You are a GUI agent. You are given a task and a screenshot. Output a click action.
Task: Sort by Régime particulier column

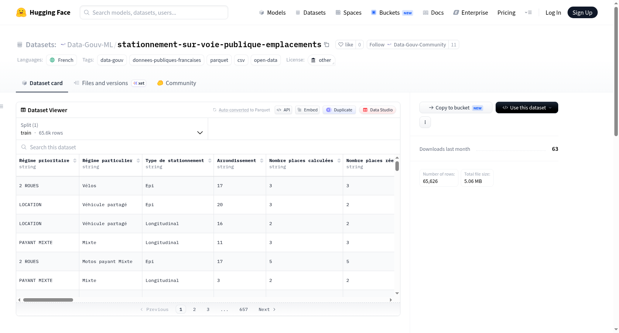(138, 161)
